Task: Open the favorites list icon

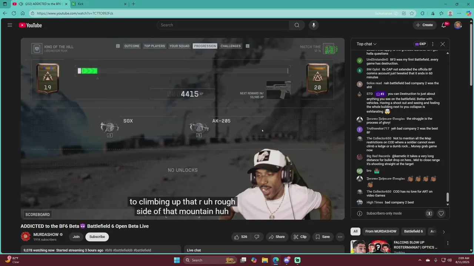Action: pos(441,13)
